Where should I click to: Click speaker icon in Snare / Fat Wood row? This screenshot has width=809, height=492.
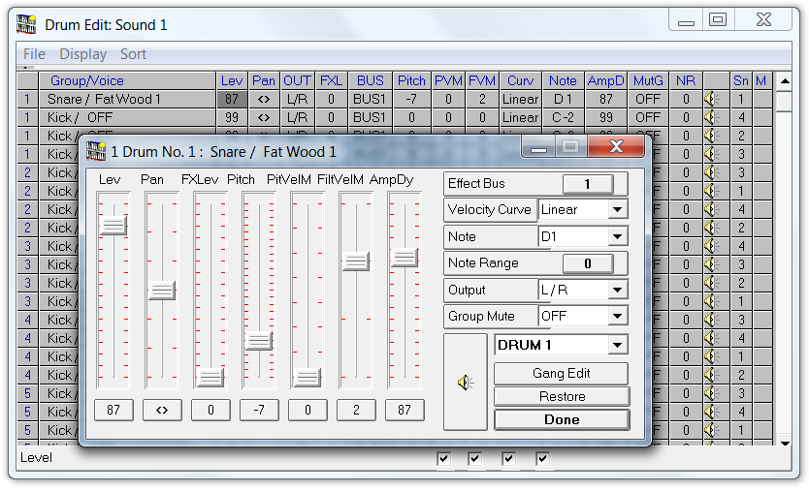[711, 99]
